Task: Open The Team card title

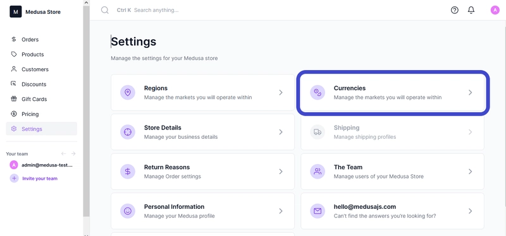Action: 348,167
